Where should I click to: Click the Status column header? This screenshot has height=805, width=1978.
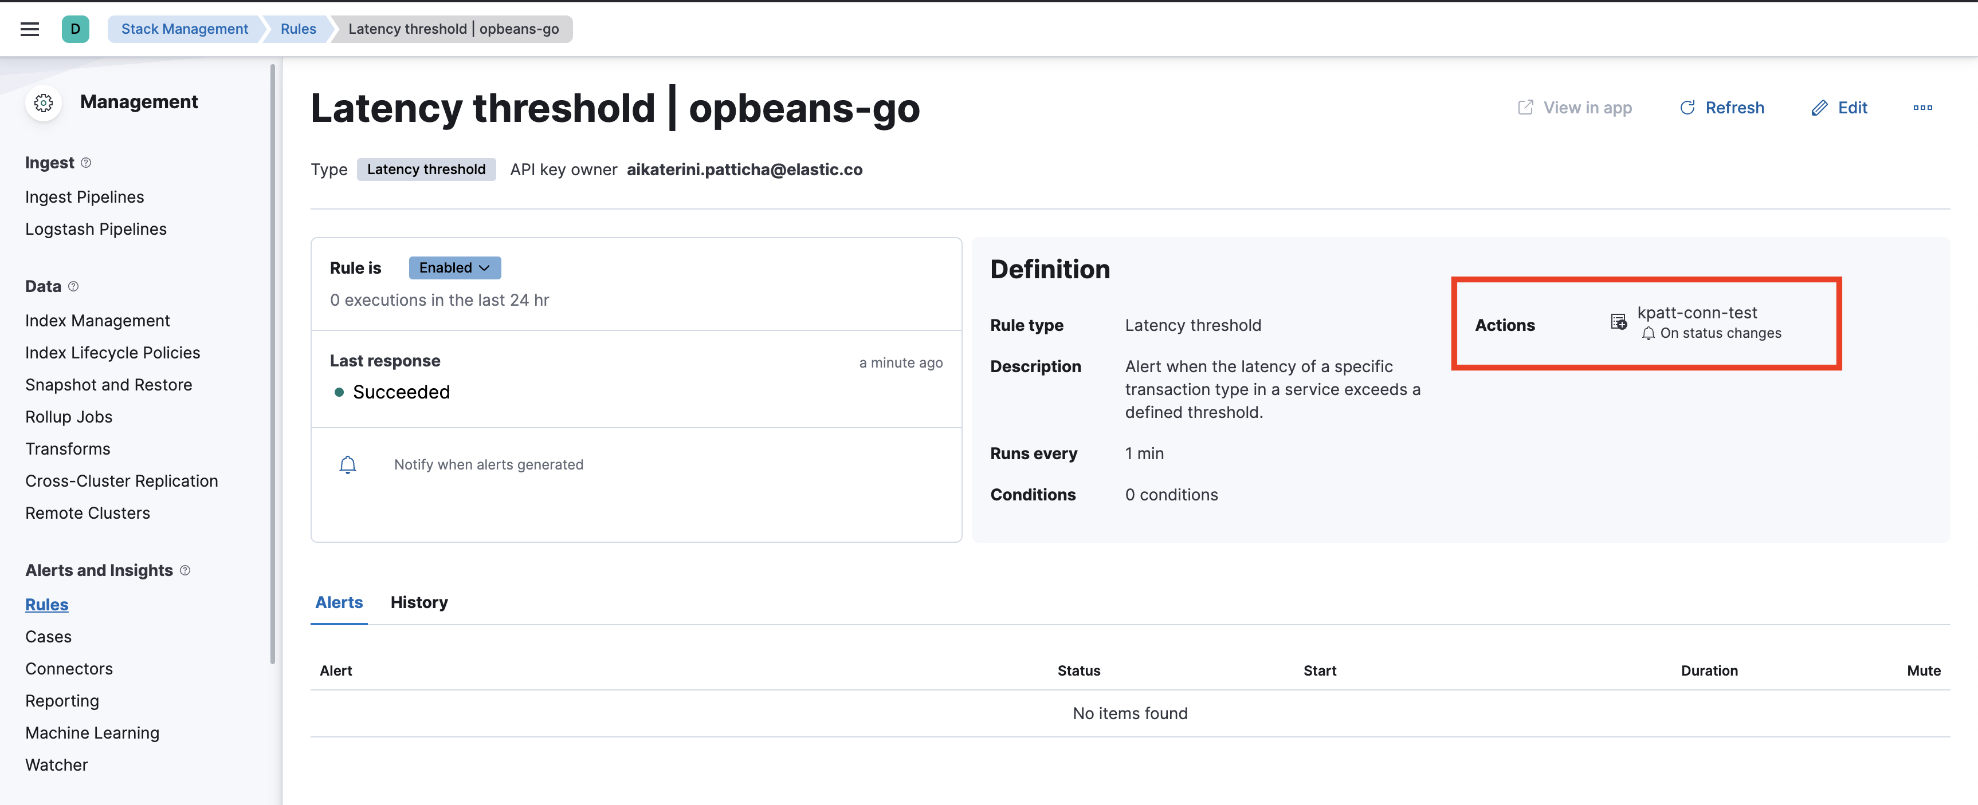click(x=1079, y=670)
